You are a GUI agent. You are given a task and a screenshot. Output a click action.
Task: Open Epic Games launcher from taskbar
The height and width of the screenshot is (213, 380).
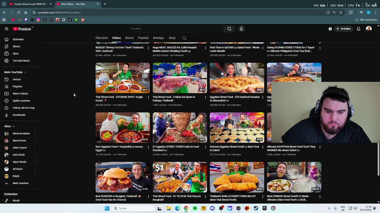click(265, 208)
